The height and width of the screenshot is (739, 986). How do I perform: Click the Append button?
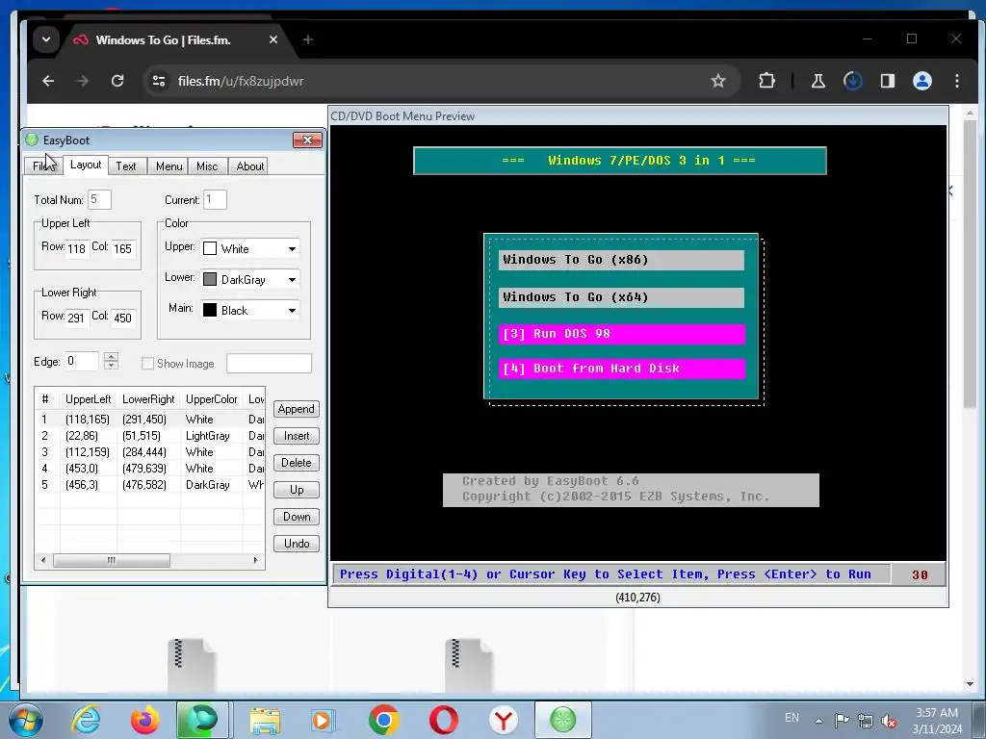point(297,409)
